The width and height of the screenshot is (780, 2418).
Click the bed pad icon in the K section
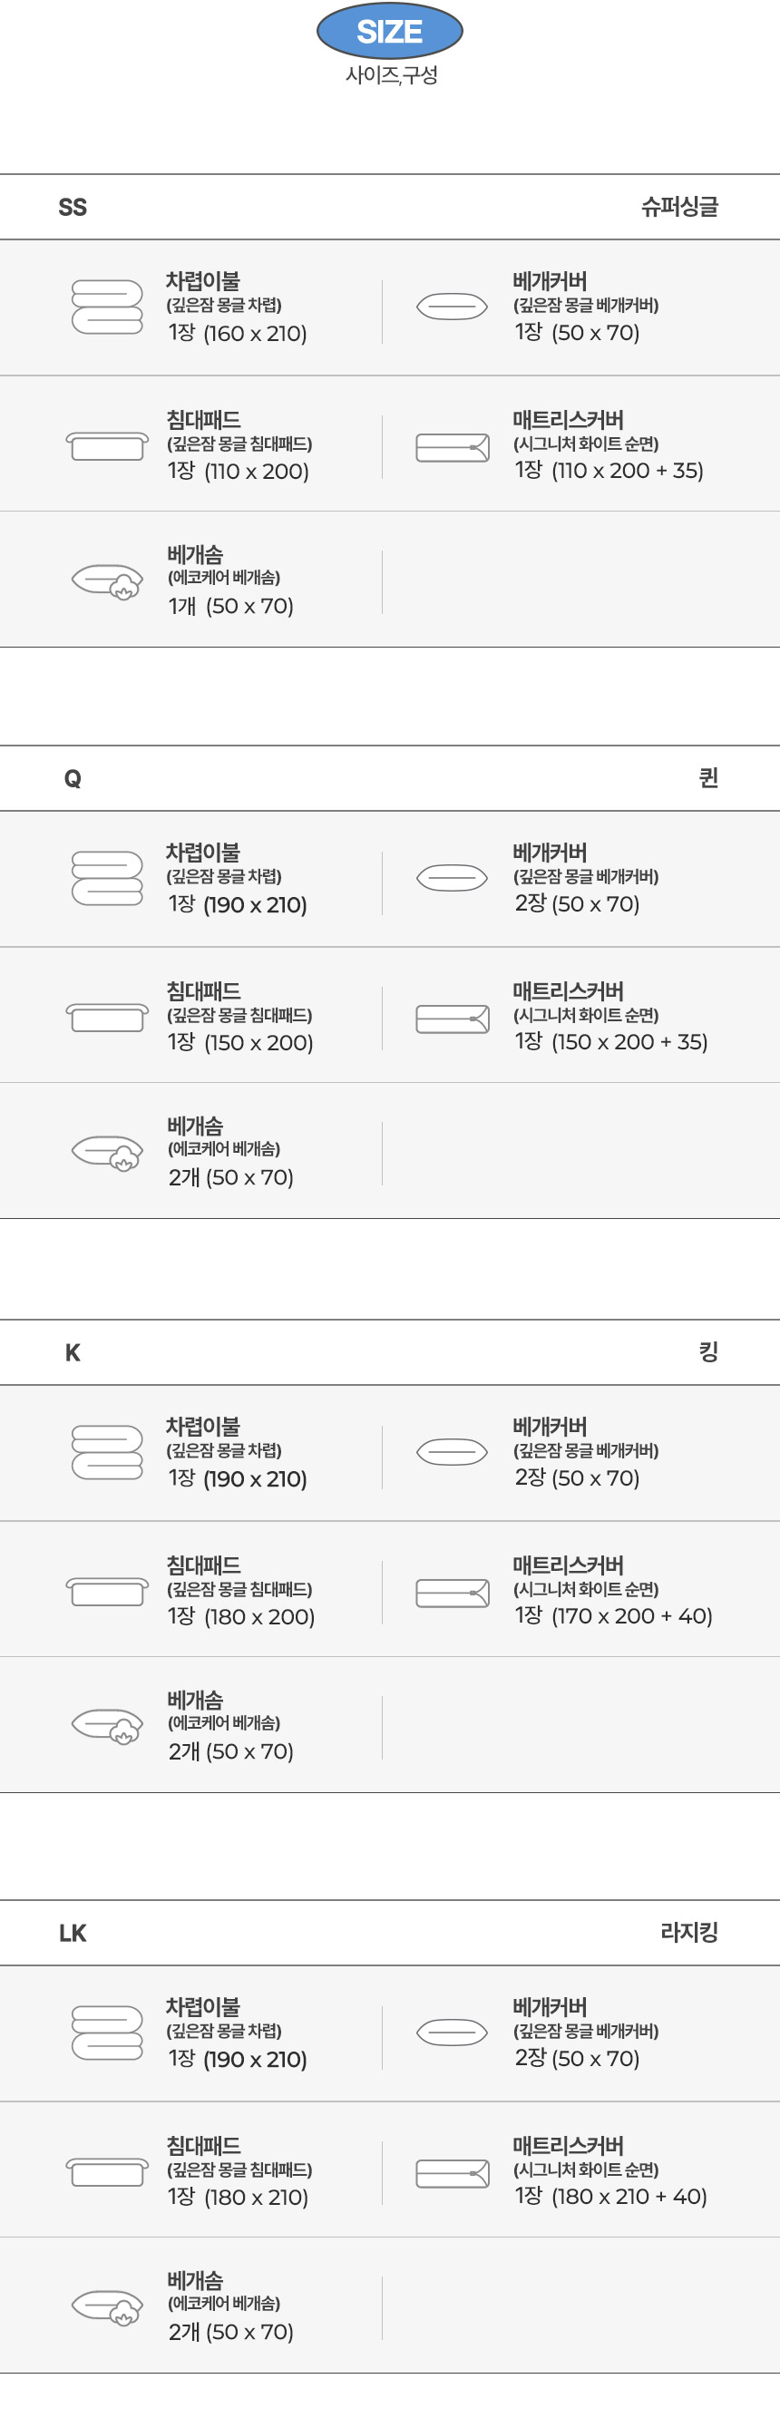pos(107,1592)
